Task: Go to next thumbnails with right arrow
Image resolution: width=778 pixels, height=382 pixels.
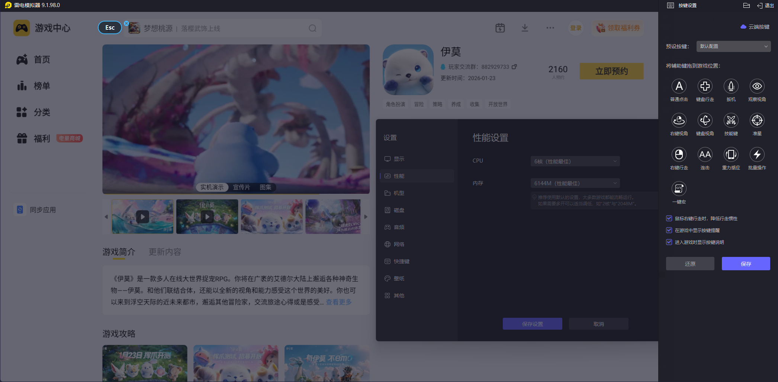Action: tap(366, 217)
